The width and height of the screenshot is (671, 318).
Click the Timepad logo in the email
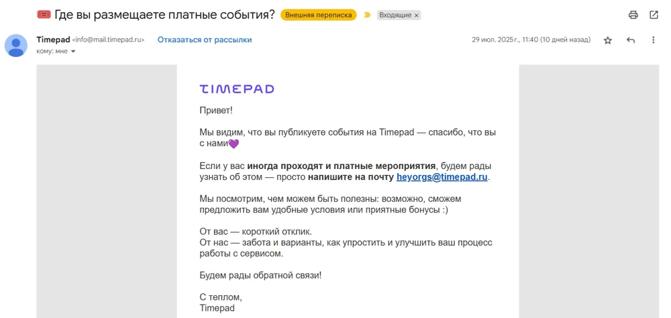[237, 89]
